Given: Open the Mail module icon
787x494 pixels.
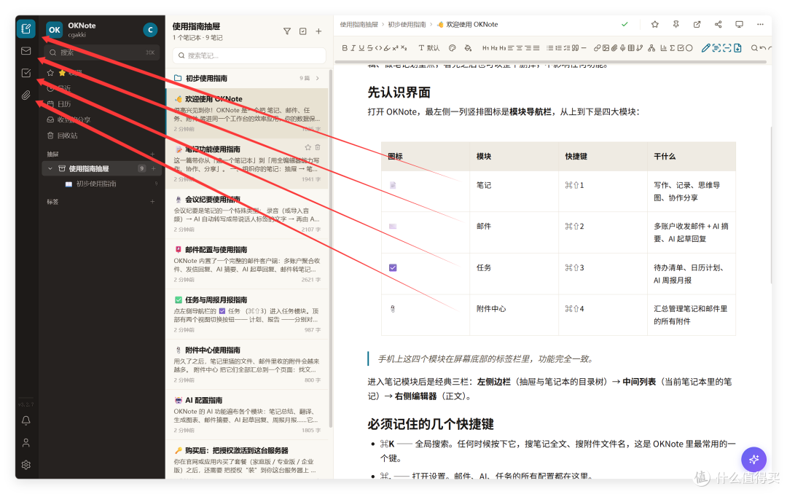Looking at the screenshot, I should pyautogui.click(x=26, y=51).
